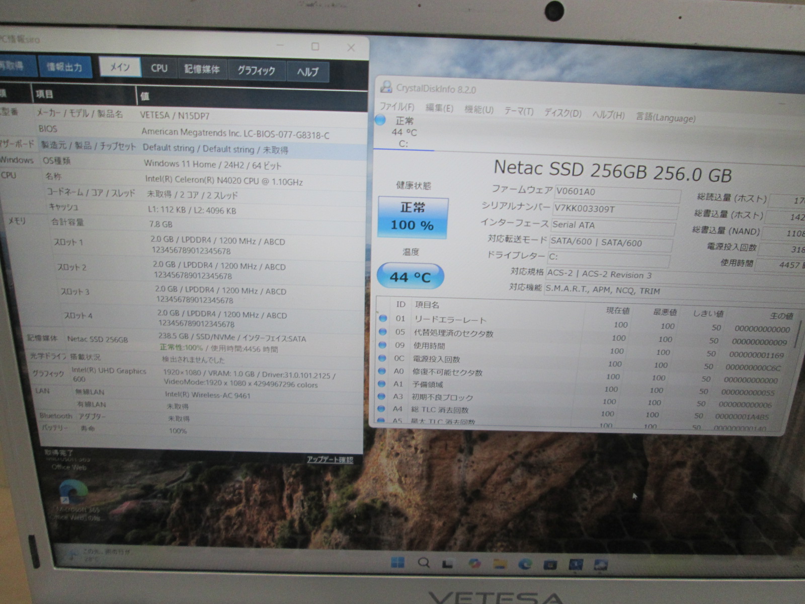Open Microsoft Edge from the taskbar
Viewport: 805px width, 604px height.
[x=525, y=564]
